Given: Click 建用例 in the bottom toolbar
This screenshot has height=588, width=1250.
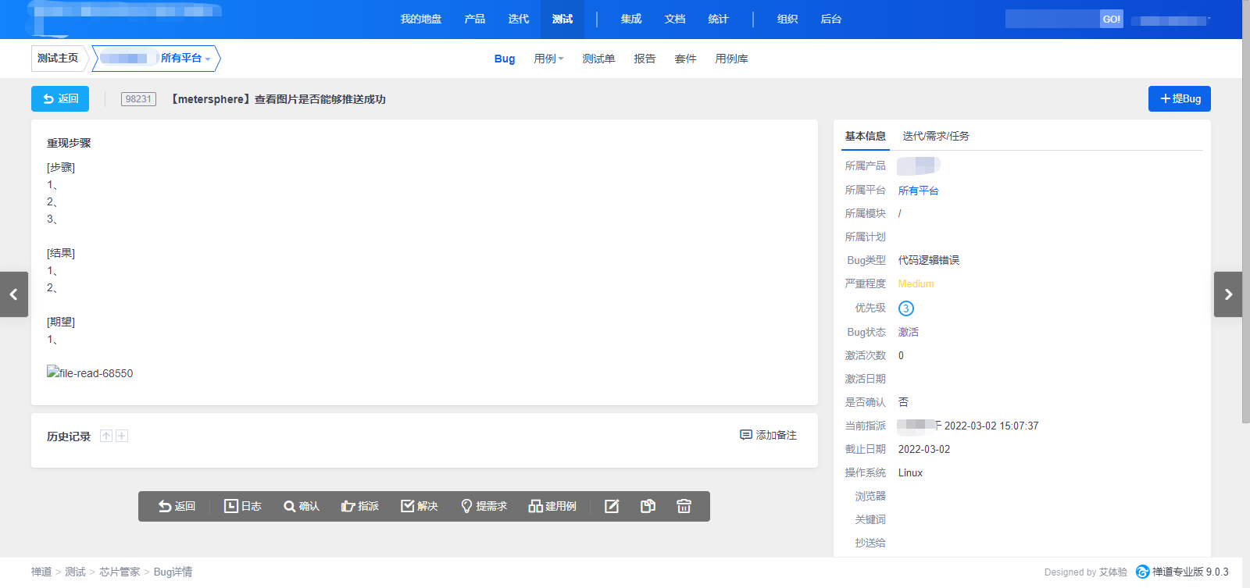Looking at the screenshot, I should click(552, 506).
